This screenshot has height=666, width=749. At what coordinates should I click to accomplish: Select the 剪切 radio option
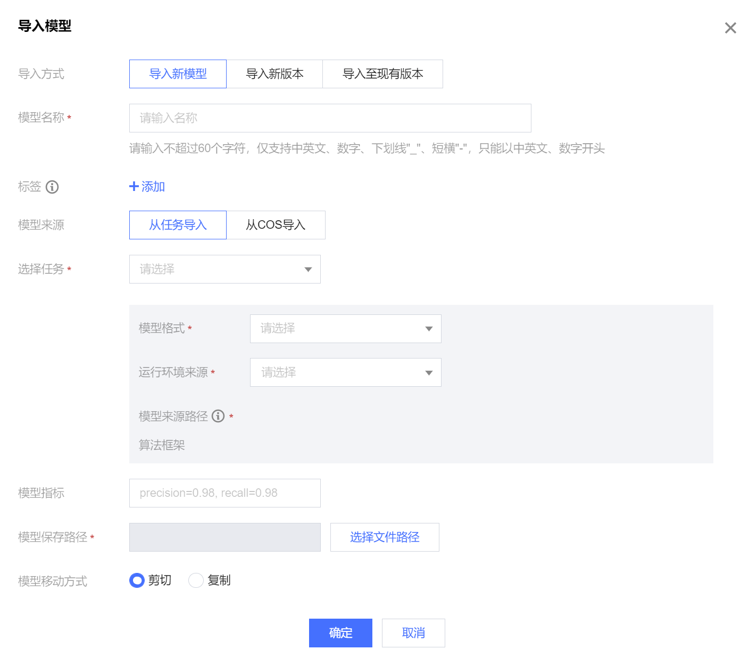[x=137, y=580]
